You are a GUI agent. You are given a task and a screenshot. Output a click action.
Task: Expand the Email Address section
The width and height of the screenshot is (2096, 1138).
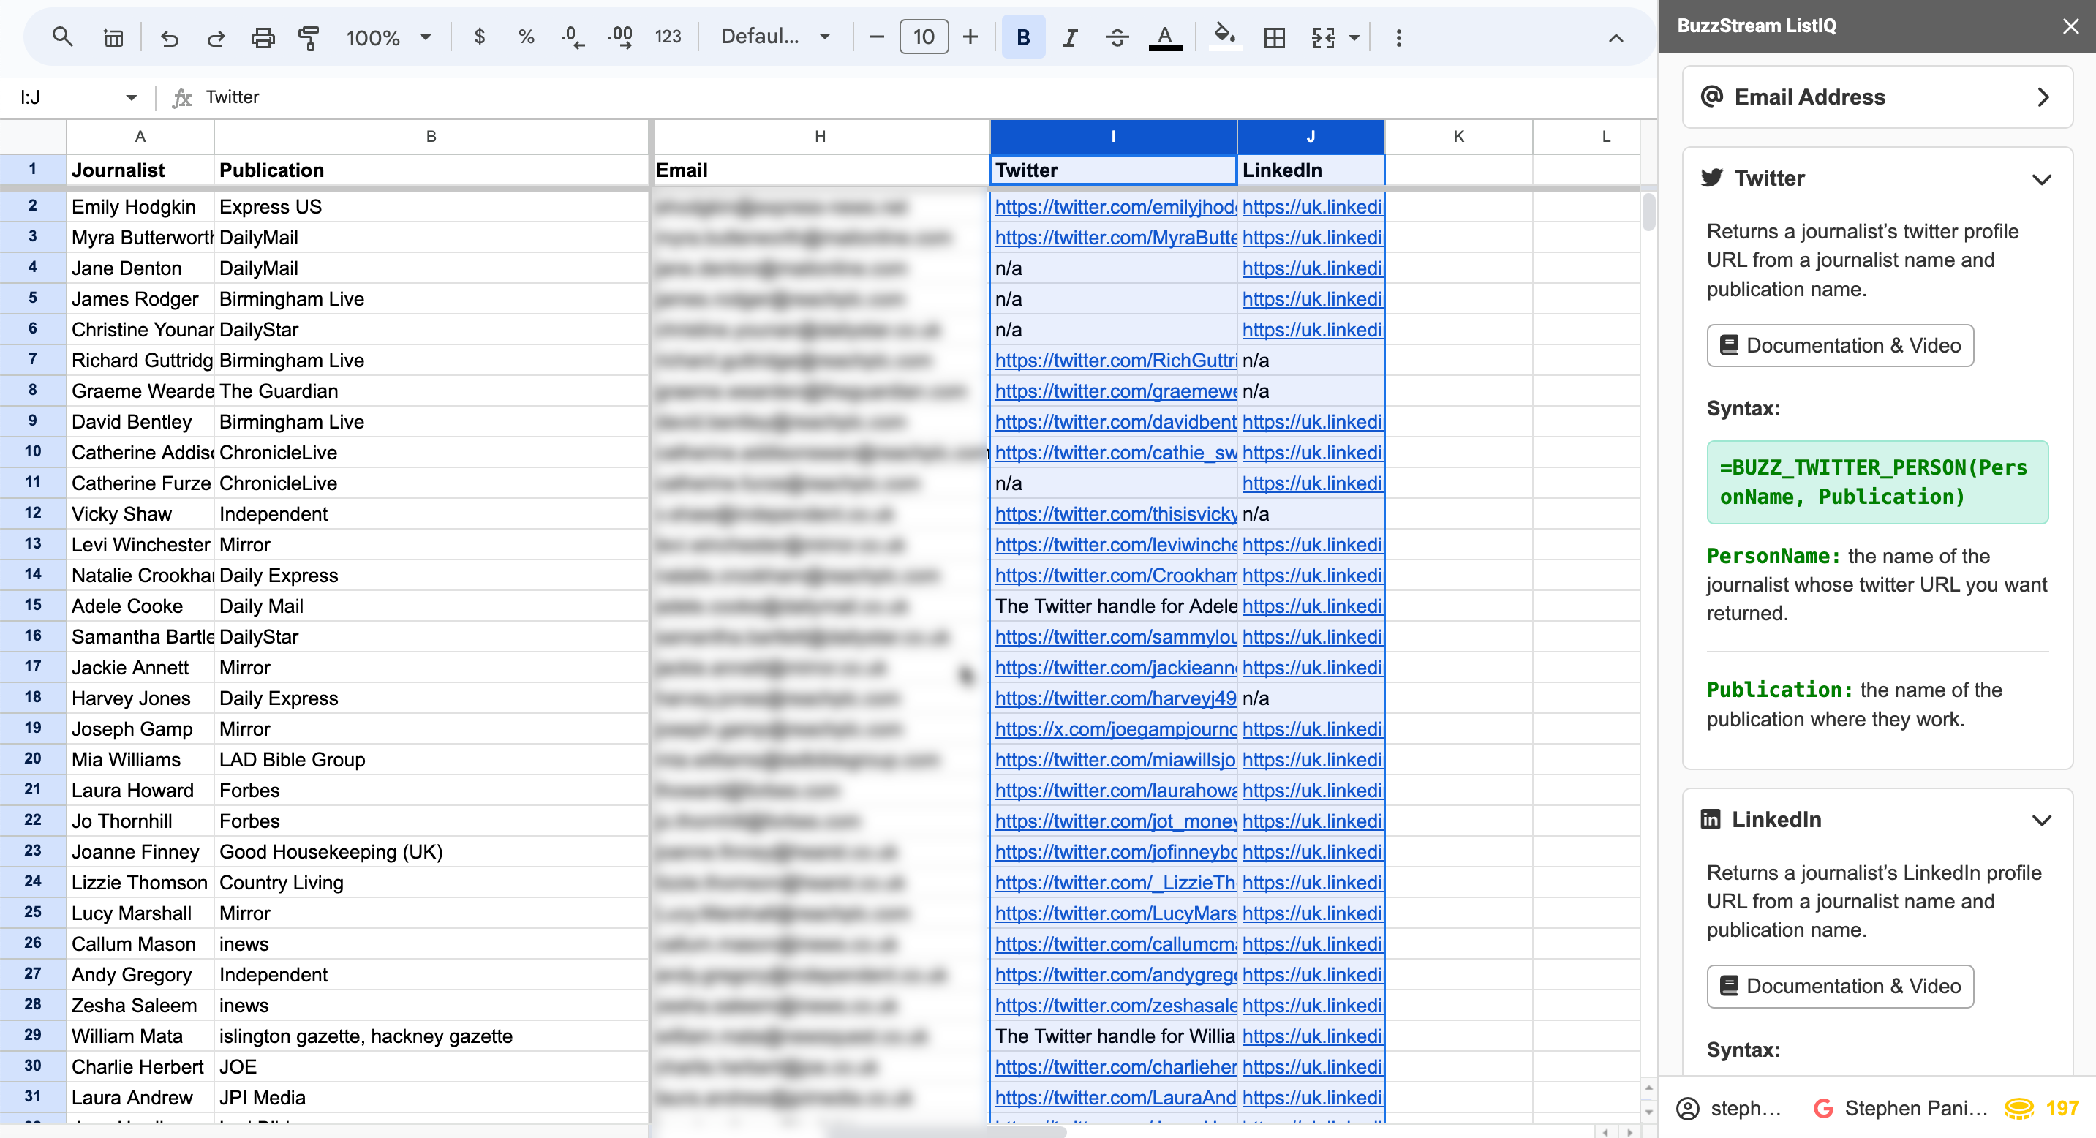point(2043,97)
